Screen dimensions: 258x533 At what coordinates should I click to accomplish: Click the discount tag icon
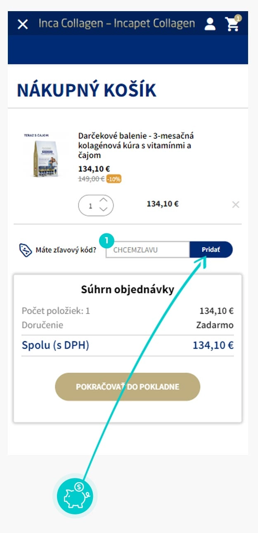[26, 250]
